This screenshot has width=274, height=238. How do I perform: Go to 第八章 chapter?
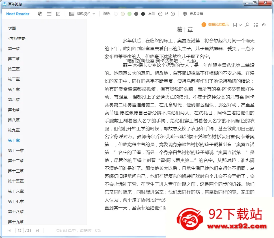click(x=14, y=120)
